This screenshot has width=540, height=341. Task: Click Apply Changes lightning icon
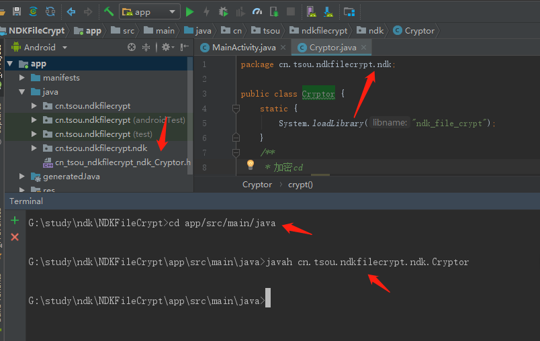point(206,12)
